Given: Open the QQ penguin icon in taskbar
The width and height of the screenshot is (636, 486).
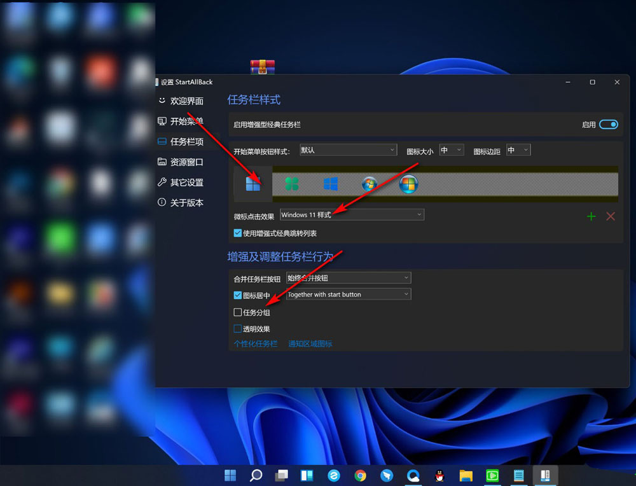Looking at the screenshot, I should tap(439, 475).
